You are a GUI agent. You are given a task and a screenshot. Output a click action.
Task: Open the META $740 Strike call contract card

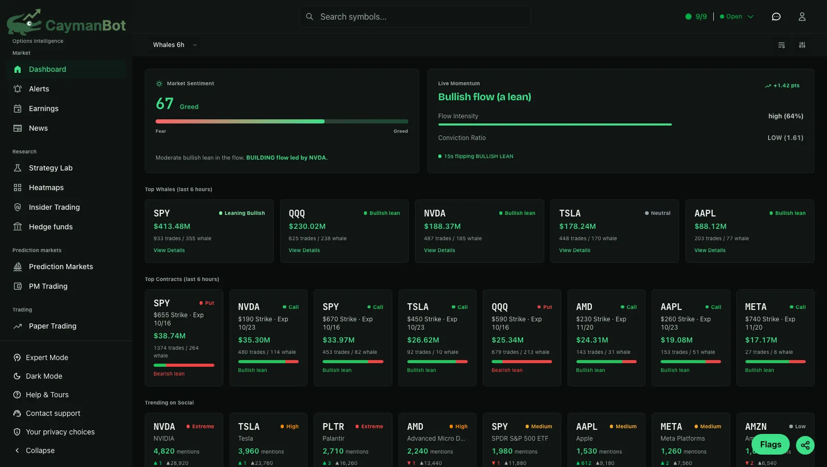[775, 338]
